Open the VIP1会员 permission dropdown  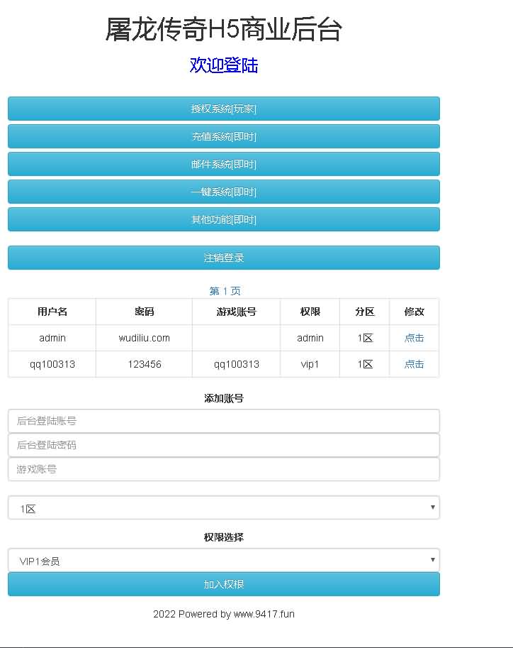tap(224, 561)
